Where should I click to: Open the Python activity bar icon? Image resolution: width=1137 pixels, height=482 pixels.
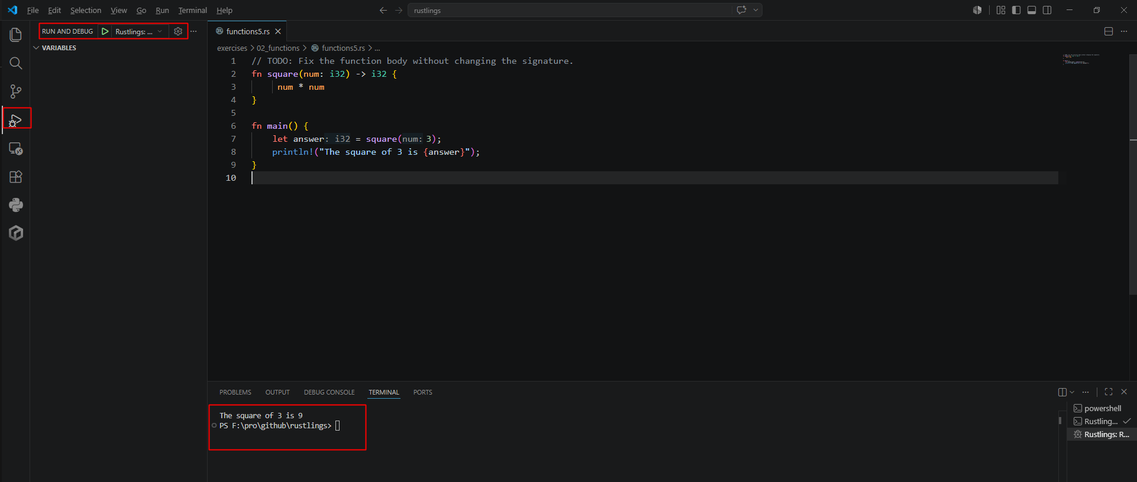16,205
